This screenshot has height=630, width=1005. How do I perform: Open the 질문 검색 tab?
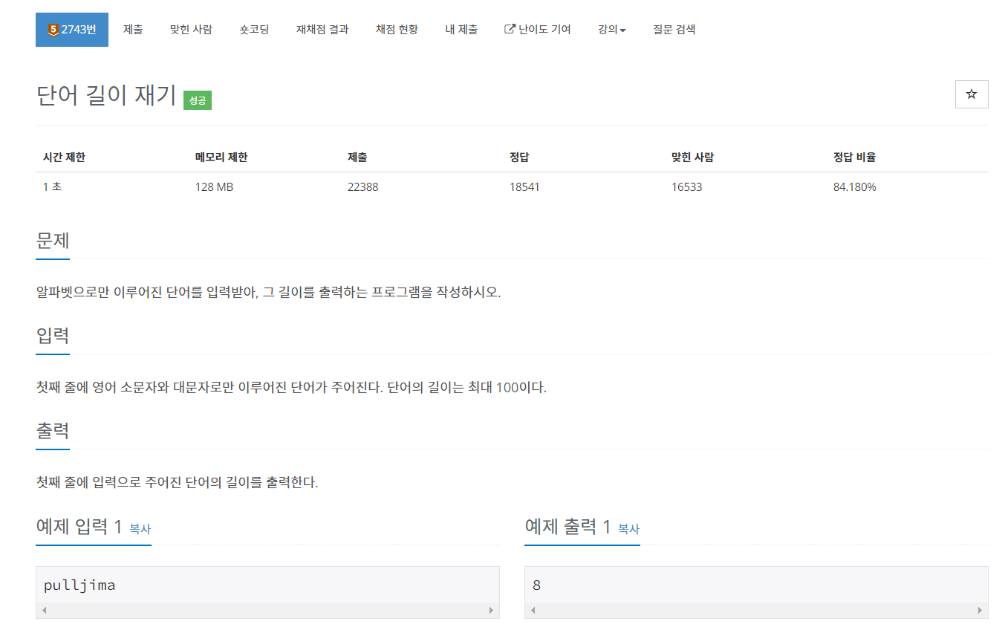point(674,30)
